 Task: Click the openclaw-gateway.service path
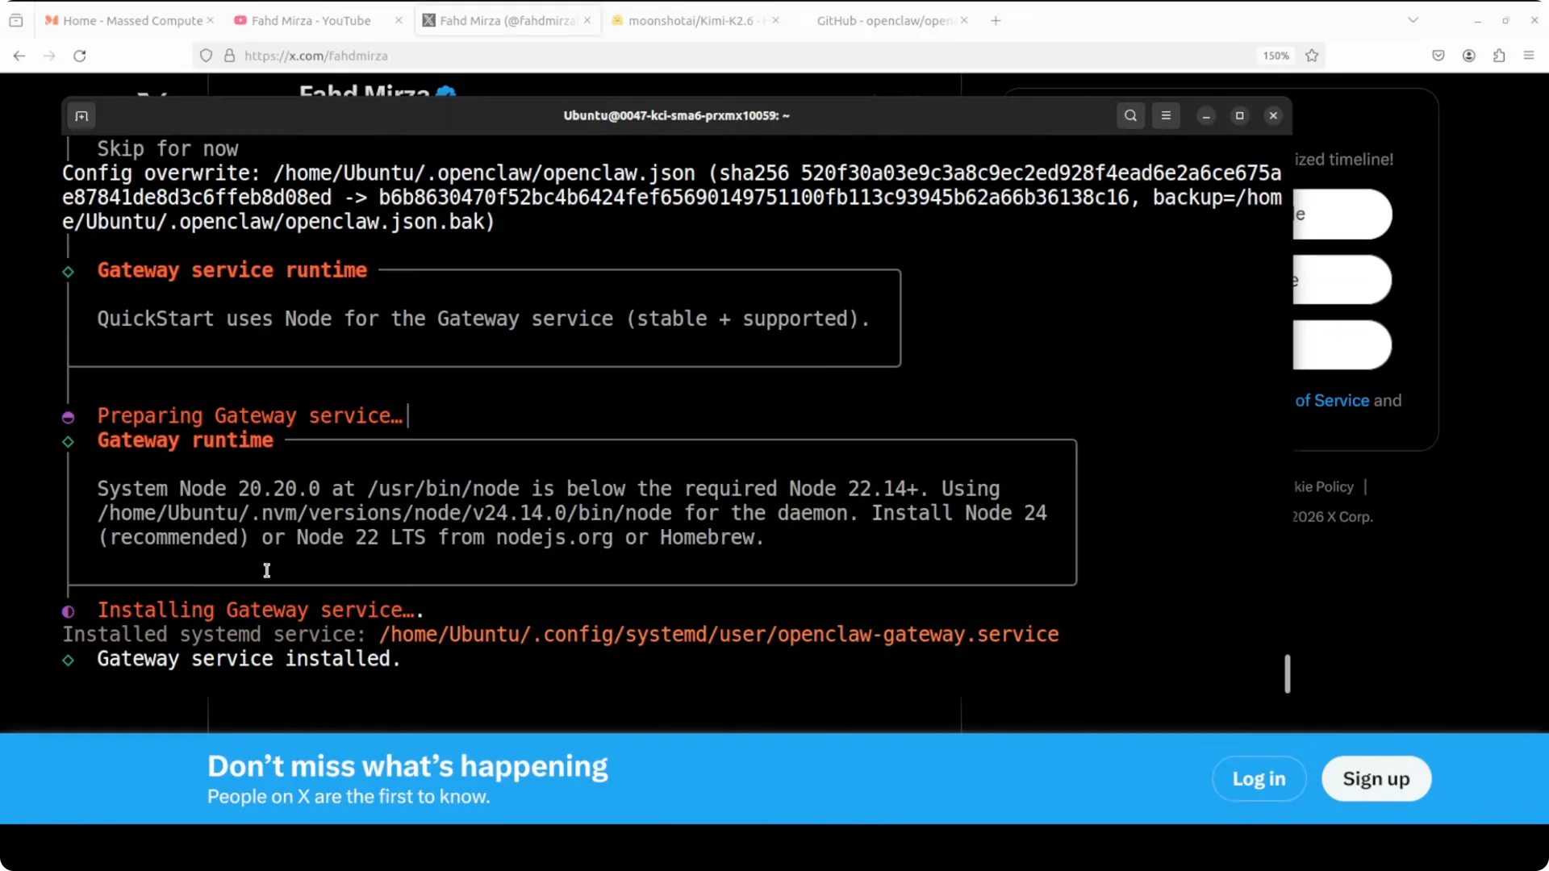click(719, 635)
